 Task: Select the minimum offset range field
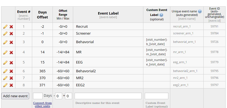pos(59,96)
